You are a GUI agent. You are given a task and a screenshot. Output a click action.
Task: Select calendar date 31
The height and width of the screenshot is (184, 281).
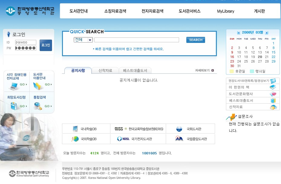coord(239,66)
